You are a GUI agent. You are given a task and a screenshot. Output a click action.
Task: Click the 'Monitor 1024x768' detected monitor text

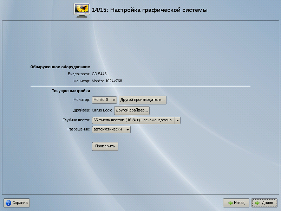[107, 81]
